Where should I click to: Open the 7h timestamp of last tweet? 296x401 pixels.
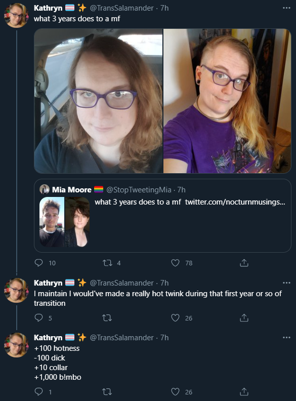164,338
